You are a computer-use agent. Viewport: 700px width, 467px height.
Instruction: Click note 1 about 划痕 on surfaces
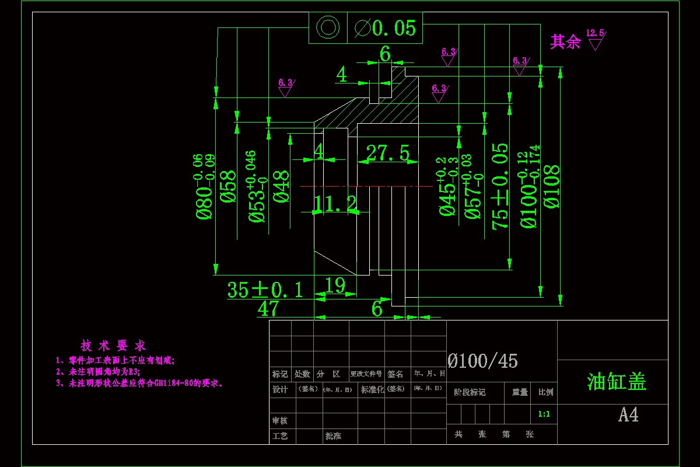tap(115, 361)
